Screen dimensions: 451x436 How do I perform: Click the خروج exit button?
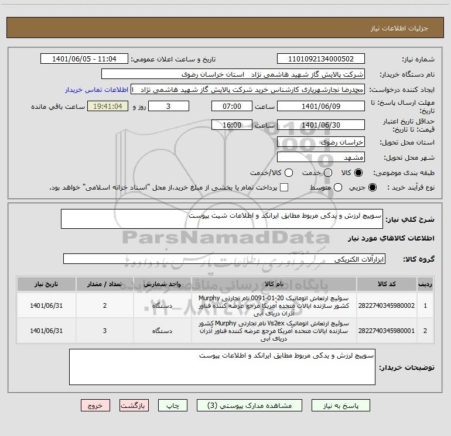coord(95,406)
